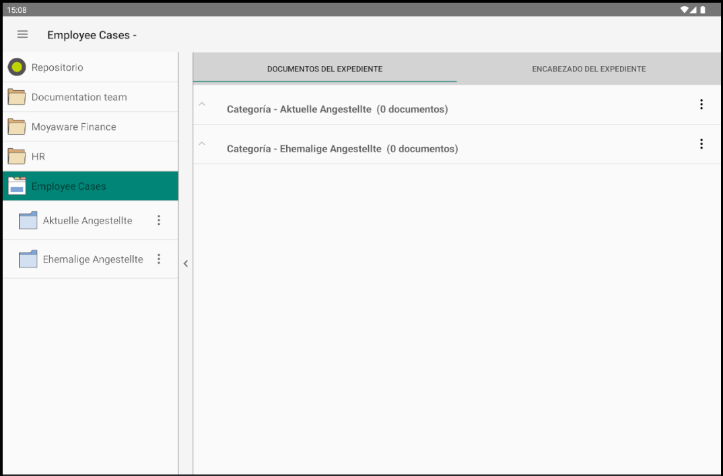The image size is (723, 476).
Task: Click the Employee Cases folder icon
Action: pos(17,186)
